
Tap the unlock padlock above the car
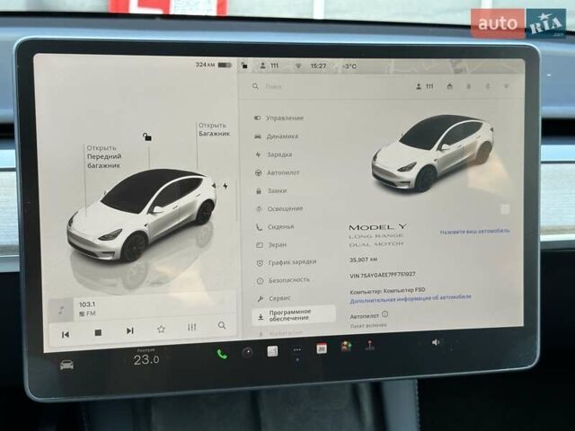[x=147, y=136]
